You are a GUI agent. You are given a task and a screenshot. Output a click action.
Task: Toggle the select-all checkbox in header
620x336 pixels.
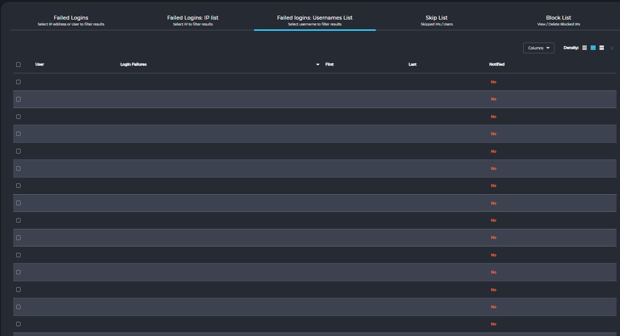(x=19, y=65)
